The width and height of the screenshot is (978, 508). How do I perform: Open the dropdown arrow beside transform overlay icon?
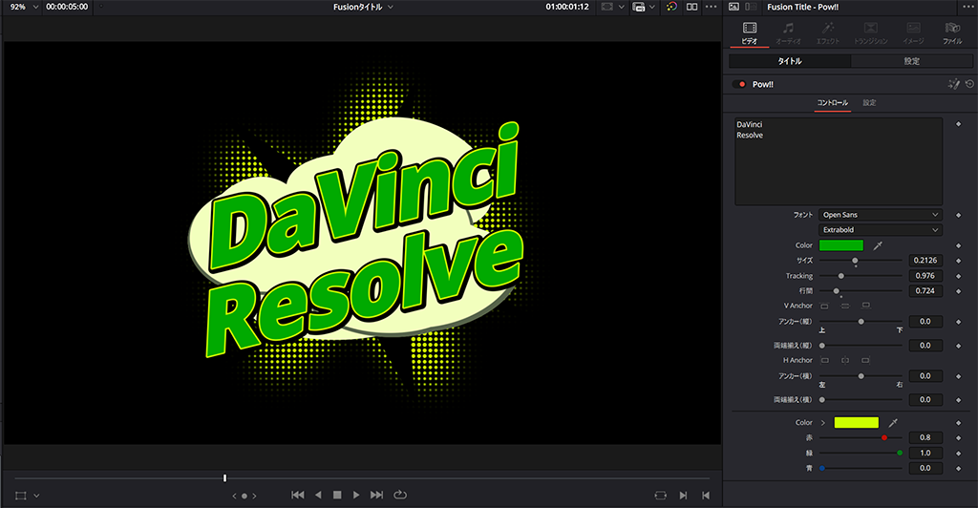[36, 496]
